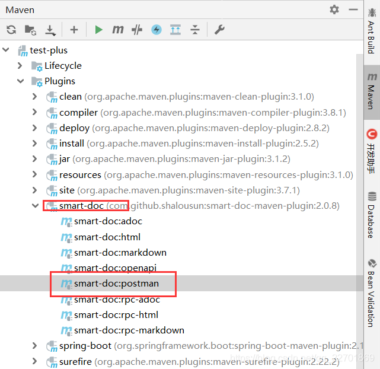This screenshot has height=369, width=380.
Task: Expand deploy plugin node
Action: [35, 128]
